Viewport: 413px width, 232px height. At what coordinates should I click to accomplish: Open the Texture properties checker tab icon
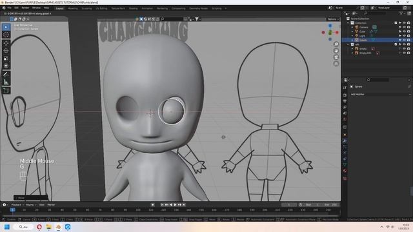(345, 179)
